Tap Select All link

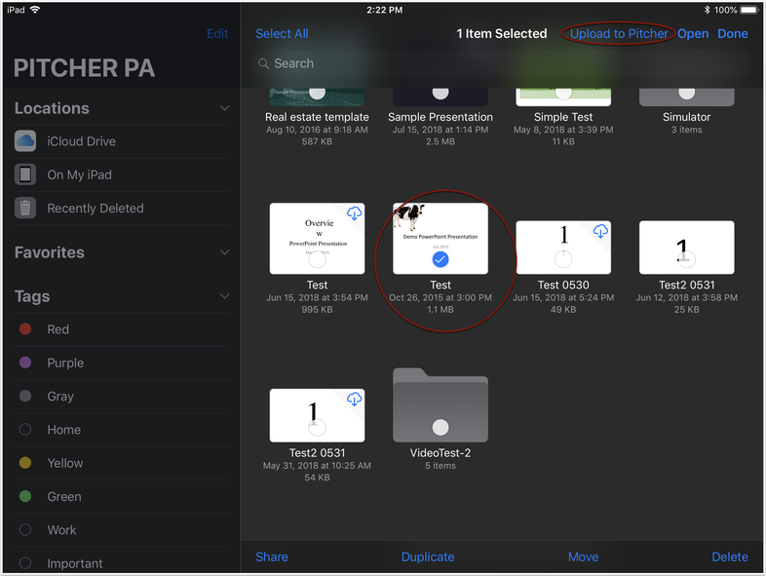point(282,33)
